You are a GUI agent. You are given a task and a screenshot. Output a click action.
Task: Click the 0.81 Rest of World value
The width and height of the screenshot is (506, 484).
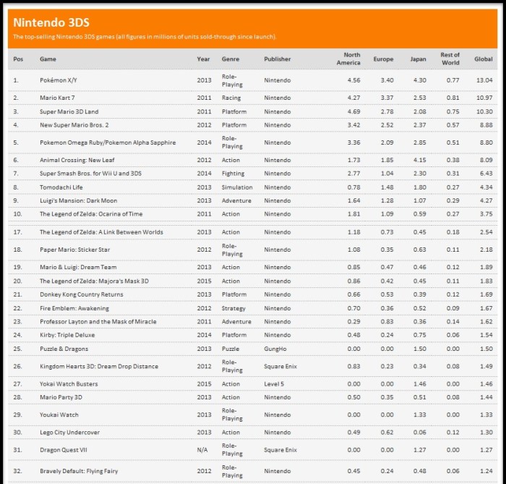point(453,98)
